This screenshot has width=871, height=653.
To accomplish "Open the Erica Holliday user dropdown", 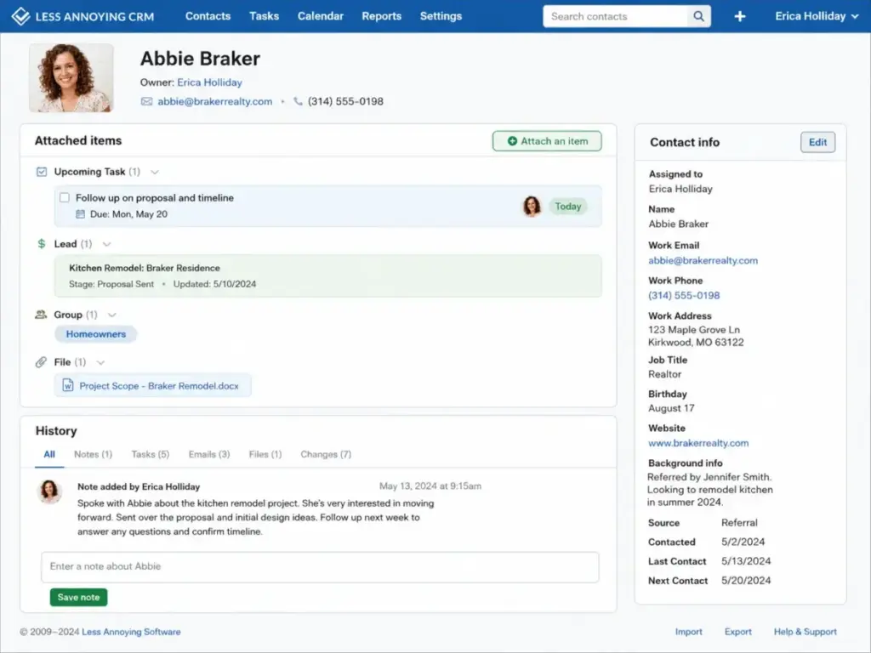I will (816, 16).
